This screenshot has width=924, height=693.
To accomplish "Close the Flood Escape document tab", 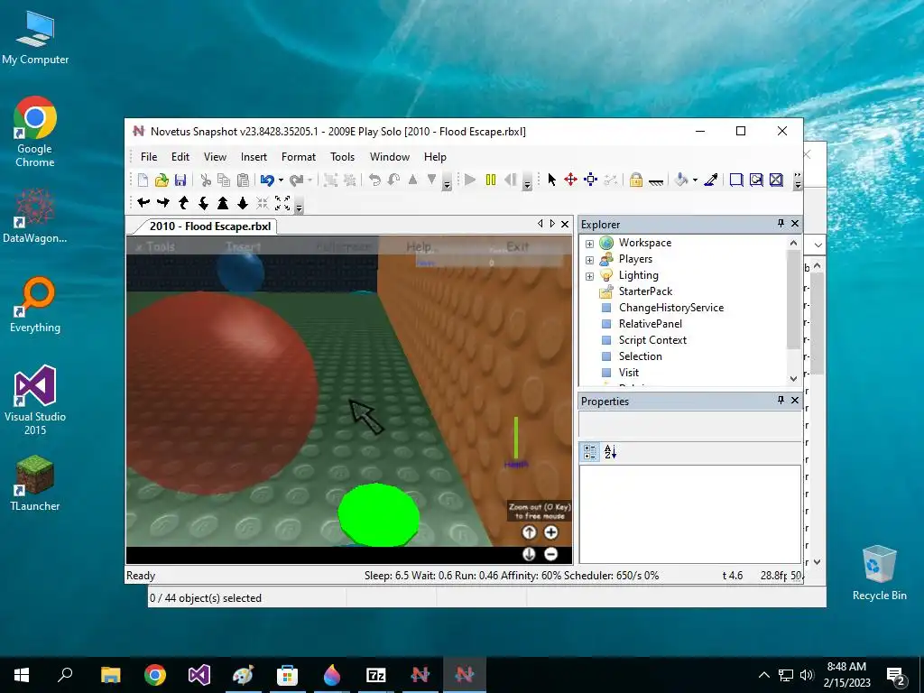I will pyautogui.click(x=565, y=224).
